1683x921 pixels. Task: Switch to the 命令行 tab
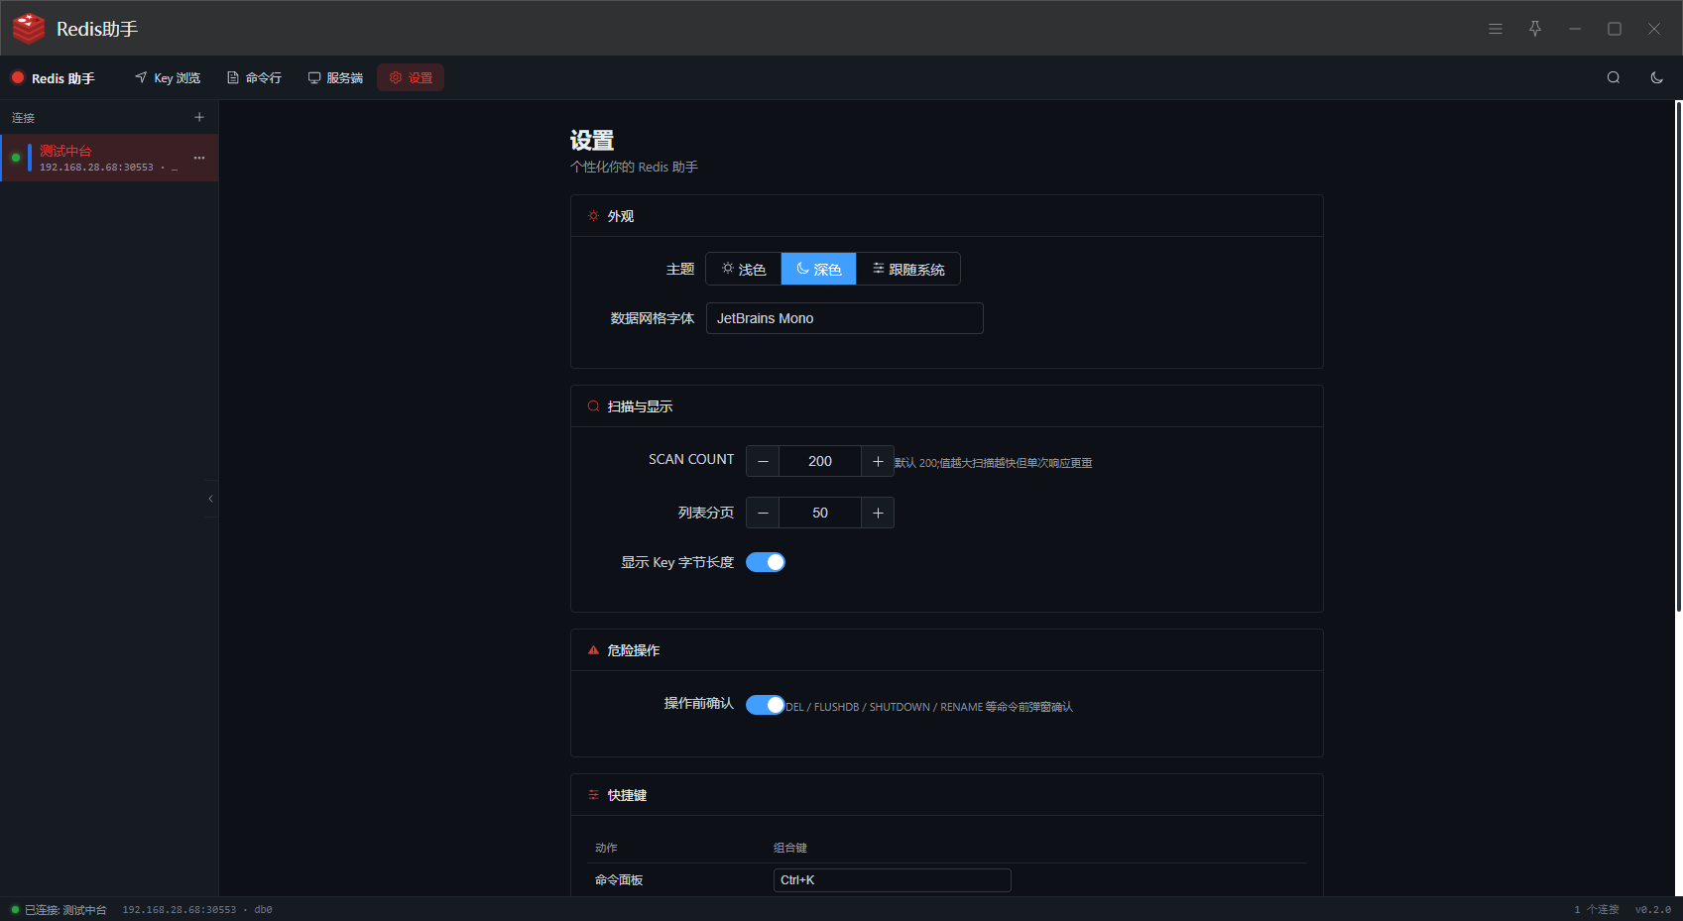click(254, 77)
